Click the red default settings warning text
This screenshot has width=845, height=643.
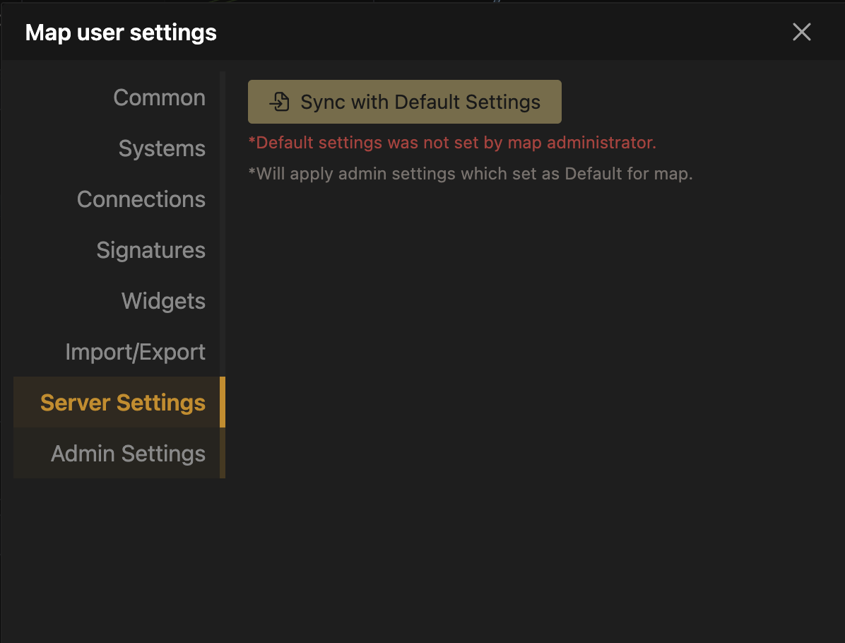pos(452,142)
